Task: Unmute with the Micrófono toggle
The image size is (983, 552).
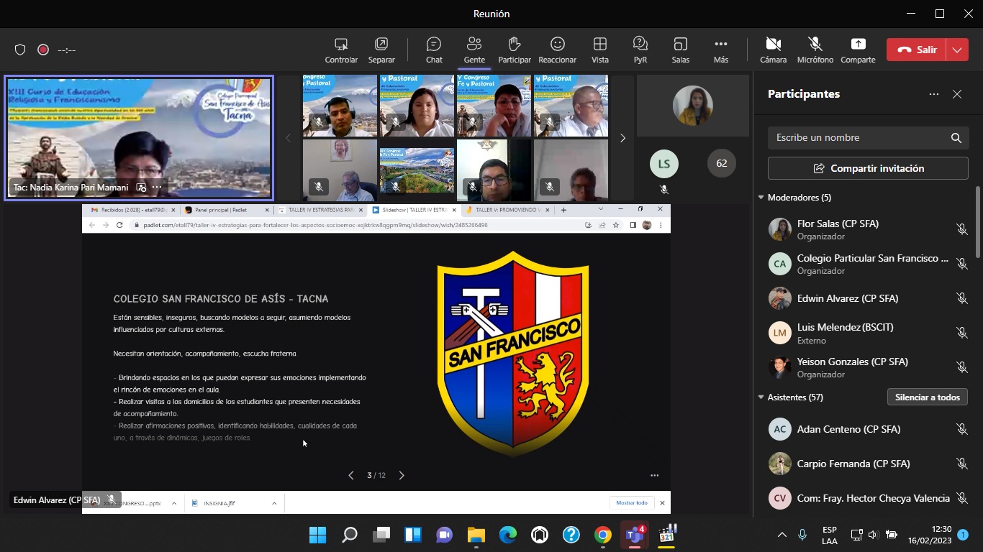Action: pyautogui.click(x=815, y=50)
